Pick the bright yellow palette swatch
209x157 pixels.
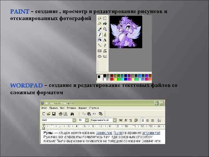tap(115, 79)
